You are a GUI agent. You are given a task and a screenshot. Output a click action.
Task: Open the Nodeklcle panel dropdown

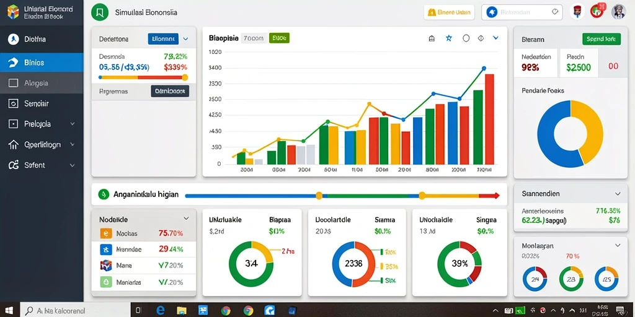[186, 219]
